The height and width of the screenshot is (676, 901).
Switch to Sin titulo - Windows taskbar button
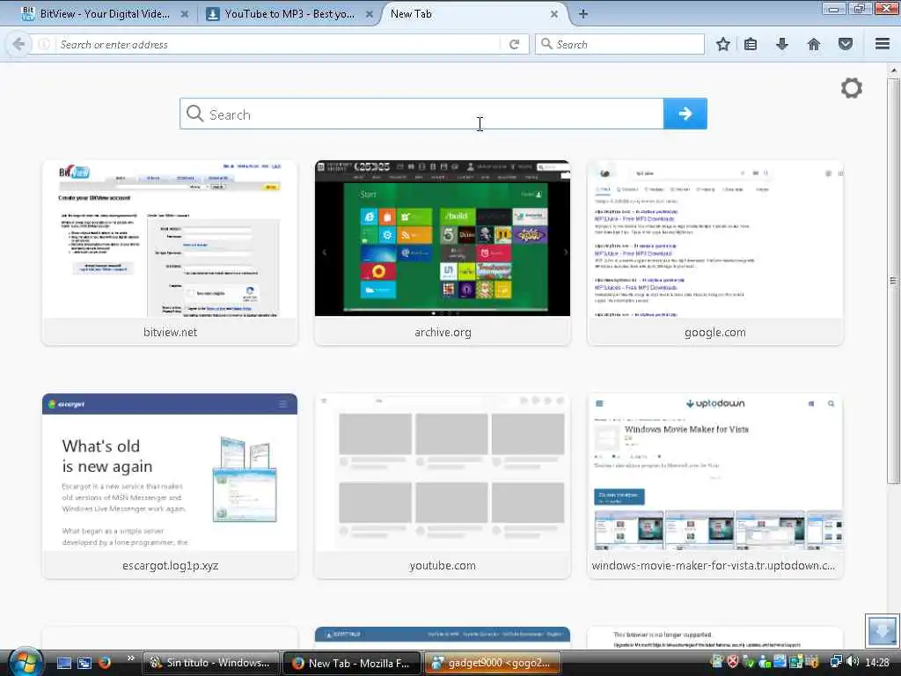coord(210,663)
